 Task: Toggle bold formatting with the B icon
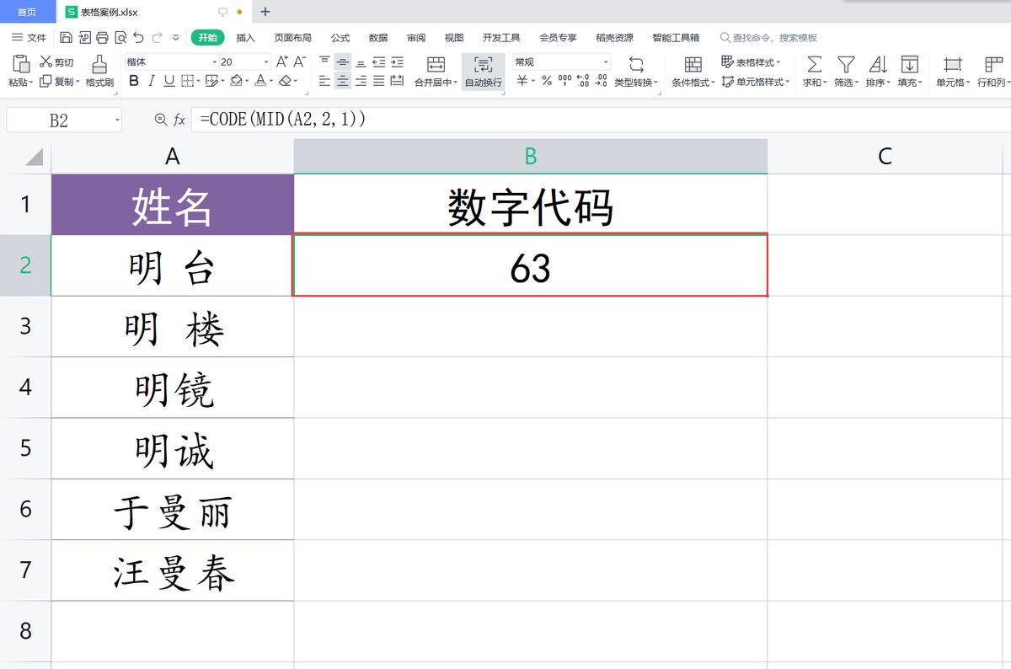(133, 82)
